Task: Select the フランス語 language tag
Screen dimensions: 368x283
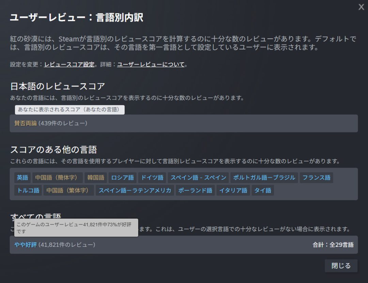Action: (x=316, y=178)
